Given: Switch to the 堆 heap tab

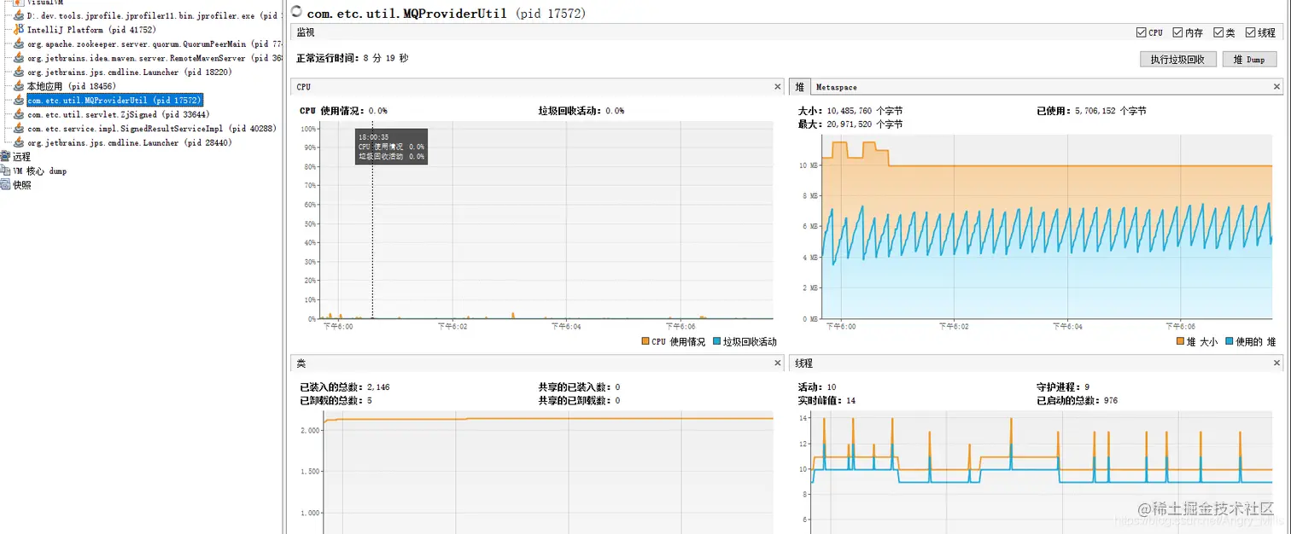Looking at the screenshot, I should point(800,87).
